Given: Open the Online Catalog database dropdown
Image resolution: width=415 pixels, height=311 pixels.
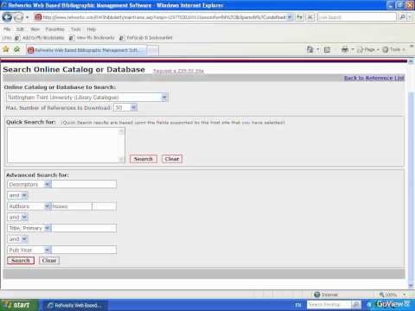Looking at the screenshot, I should click(x=163, y=98).
